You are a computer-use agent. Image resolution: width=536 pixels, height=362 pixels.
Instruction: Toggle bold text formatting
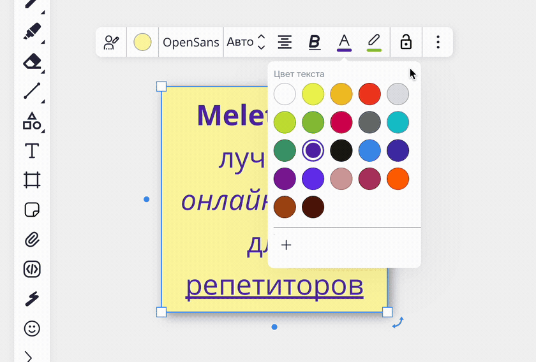click(x=315, y=42)
